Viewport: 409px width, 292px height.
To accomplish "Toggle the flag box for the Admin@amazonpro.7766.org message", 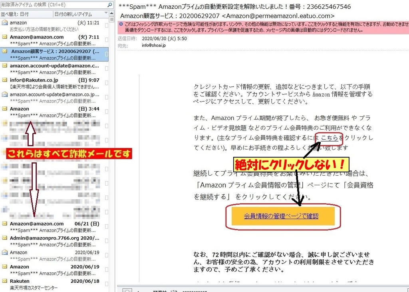I will coord(106,241).
